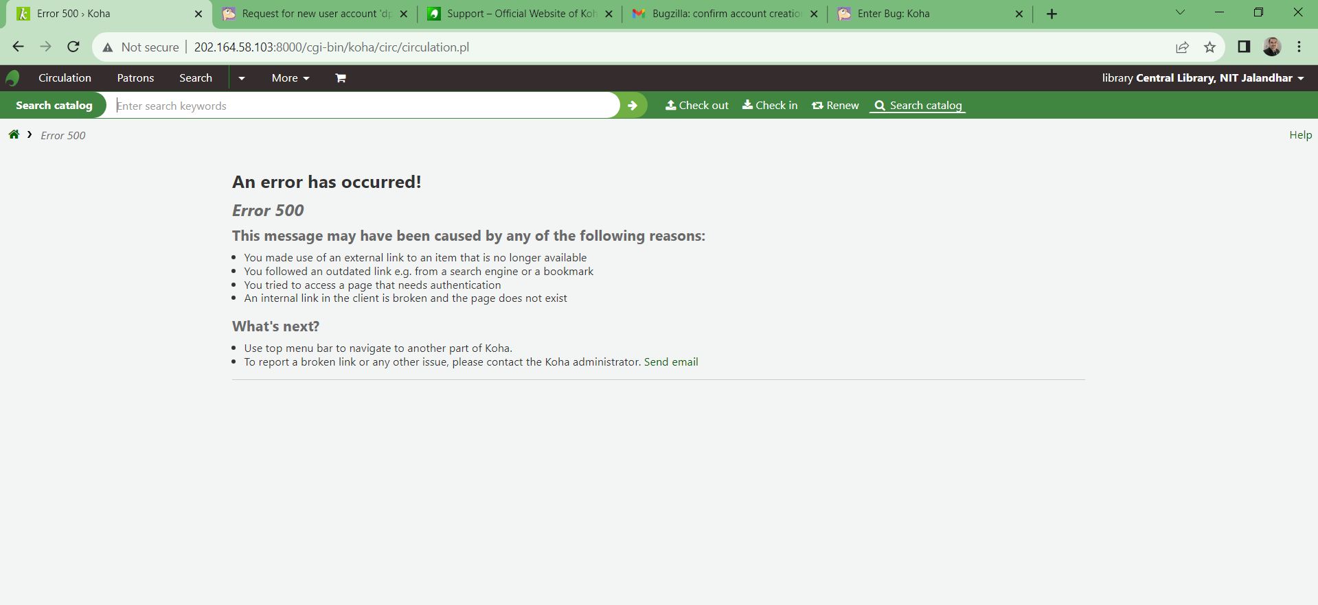1318x605 pixels.
Task: Click the Send email link
Action: (670, 362)
